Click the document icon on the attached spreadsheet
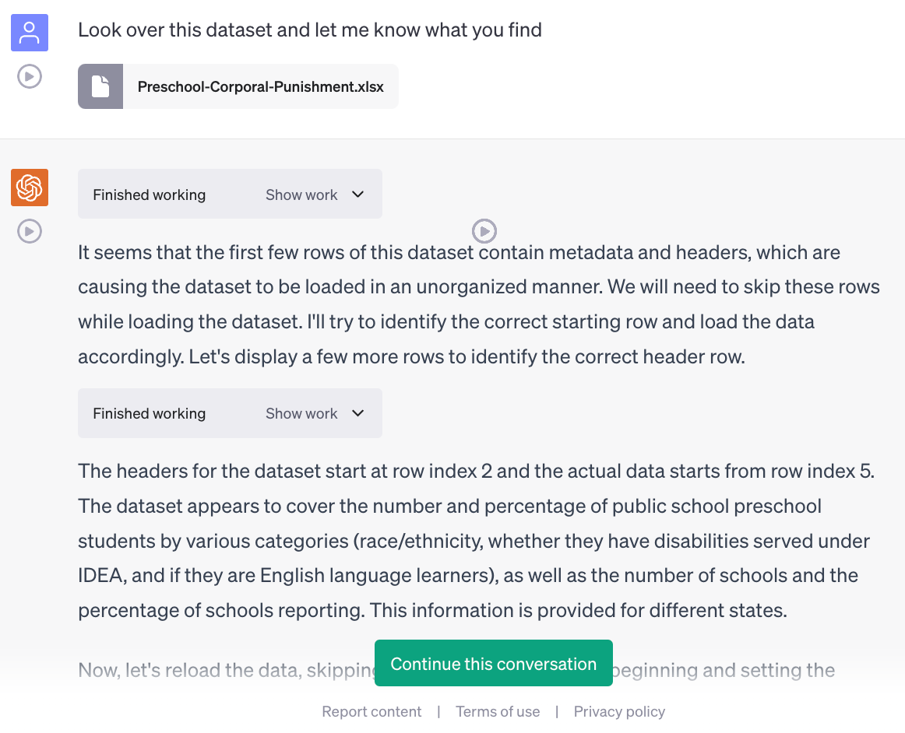 (100, 86)
